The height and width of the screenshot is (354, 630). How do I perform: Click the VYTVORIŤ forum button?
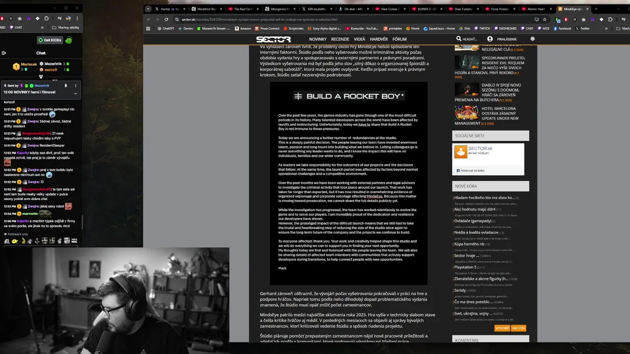(x=502, y=328)
